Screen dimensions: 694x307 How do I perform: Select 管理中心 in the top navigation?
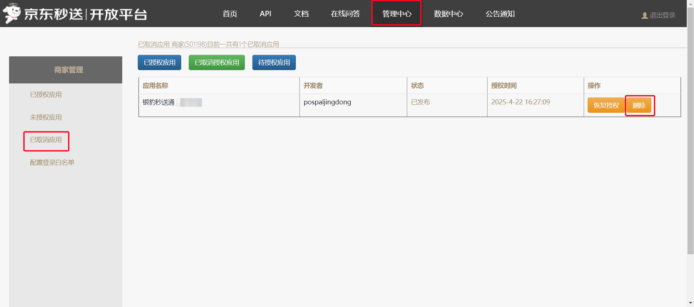tap(397, 14)
